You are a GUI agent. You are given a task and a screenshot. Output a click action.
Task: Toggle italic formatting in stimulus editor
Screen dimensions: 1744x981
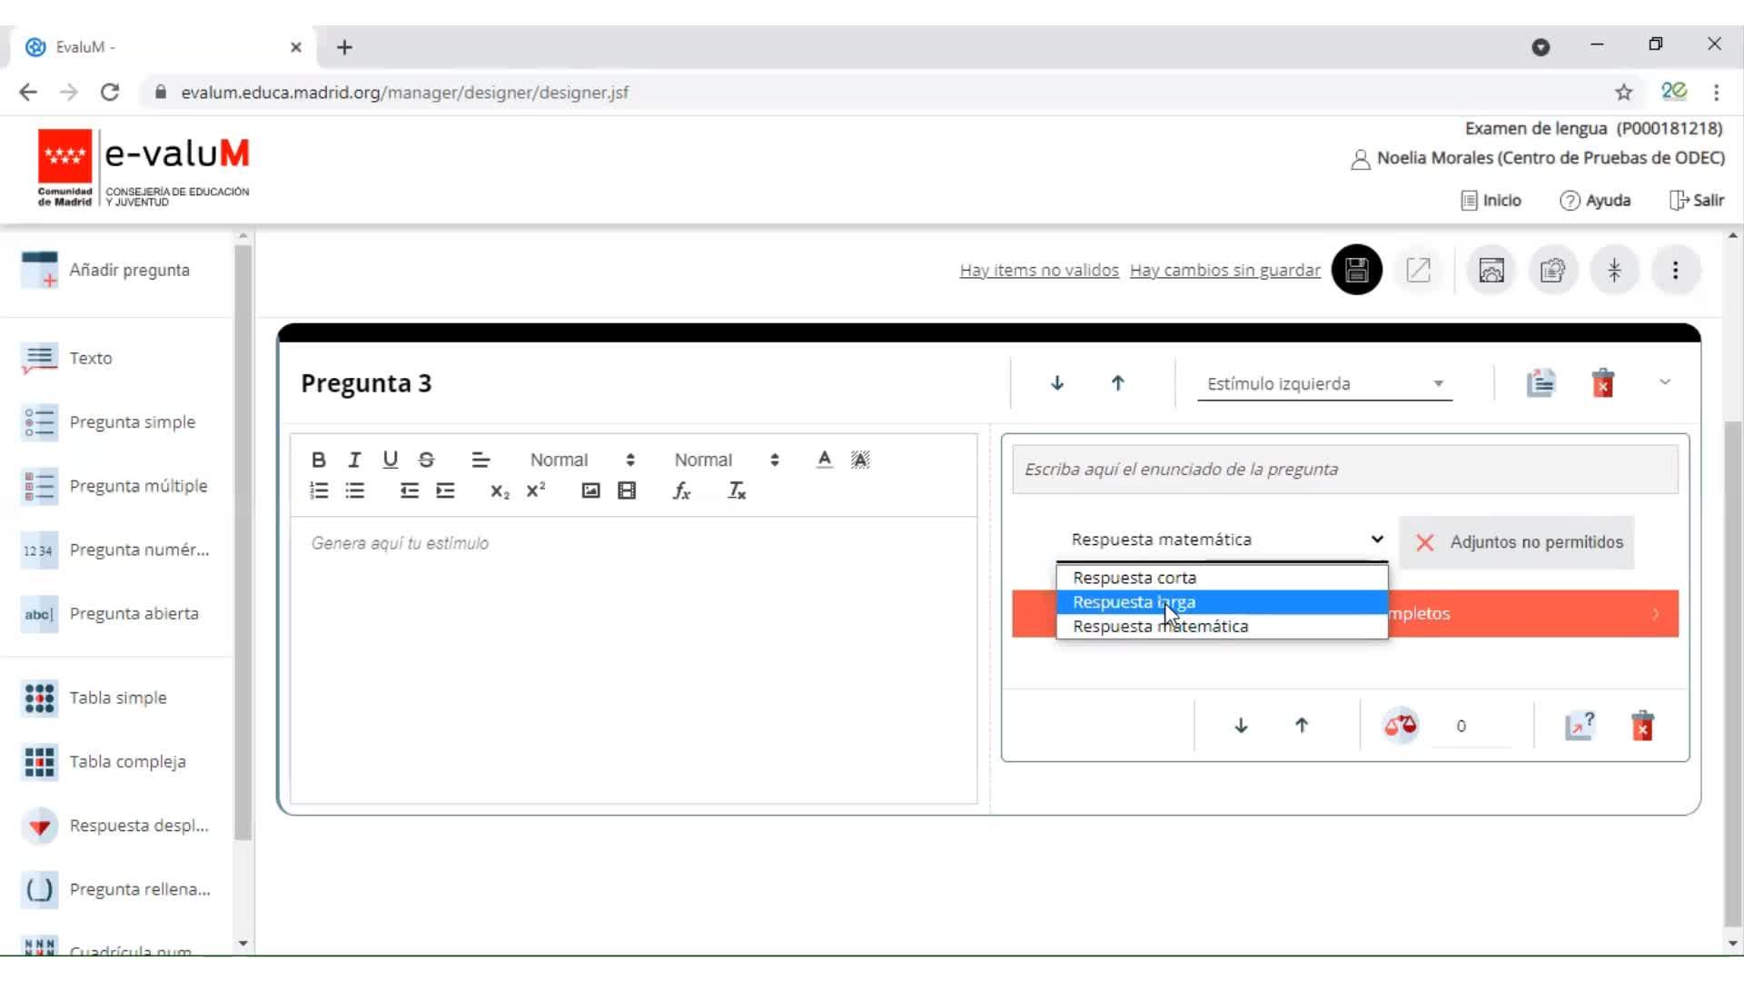click(x=354, y=460)
